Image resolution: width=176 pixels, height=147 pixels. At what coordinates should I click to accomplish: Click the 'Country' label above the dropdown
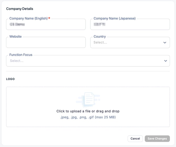[x=100, y=37]
